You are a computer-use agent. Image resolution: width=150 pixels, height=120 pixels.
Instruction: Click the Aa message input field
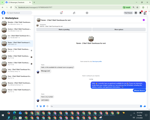click(94, 106)
